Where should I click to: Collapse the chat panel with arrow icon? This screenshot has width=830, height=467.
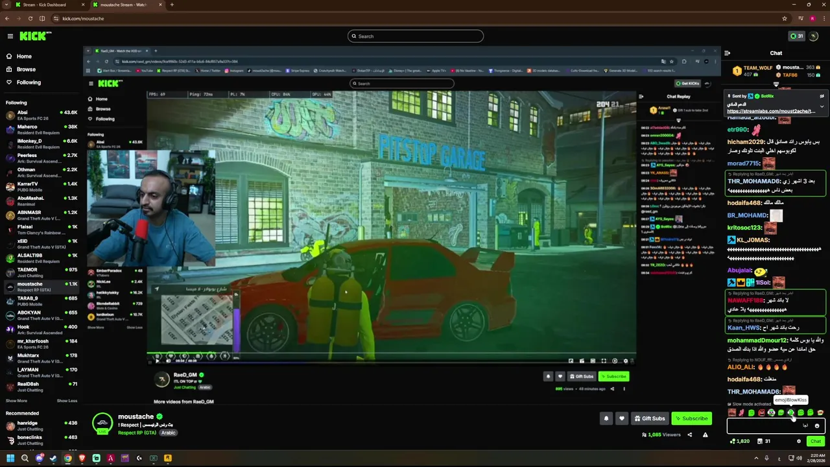727,53
